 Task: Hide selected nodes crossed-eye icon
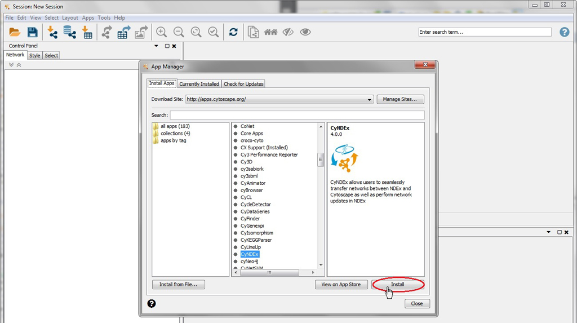click(288, 32)
